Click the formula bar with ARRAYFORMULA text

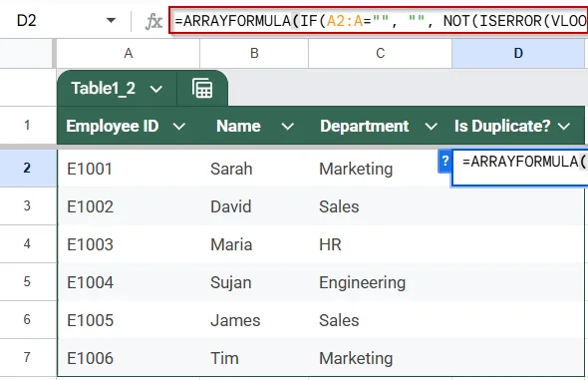379,20
